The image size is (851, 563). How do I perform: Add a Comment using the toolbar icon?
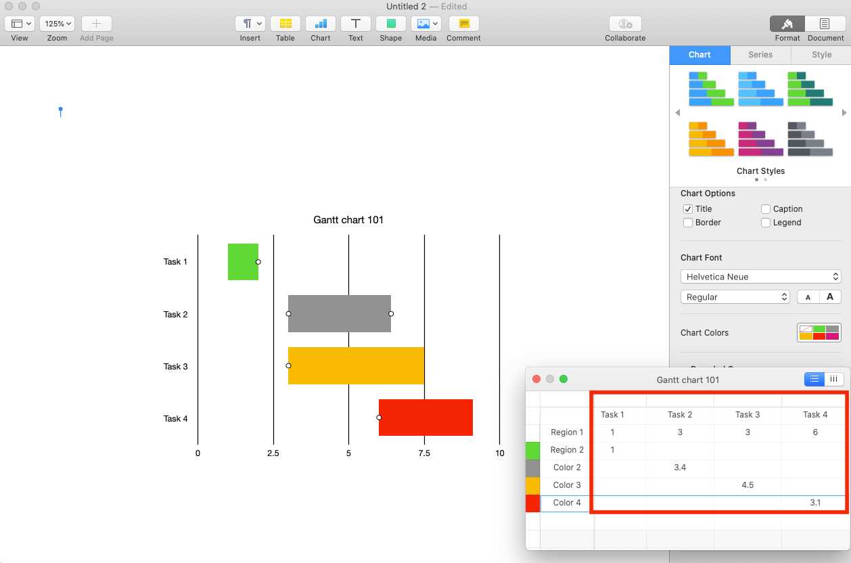tap(463, 24)
